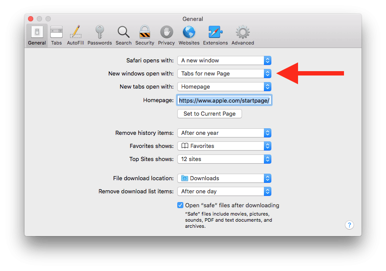The height and width of the screenshot is (271, 386).
Task: Open the Safari opens with dropdown
Action: [224, 60]
